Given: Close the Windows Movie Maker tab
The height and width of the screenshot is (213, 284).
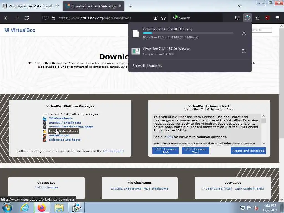Looking at the screenshot, I should [x=57, y=6].
